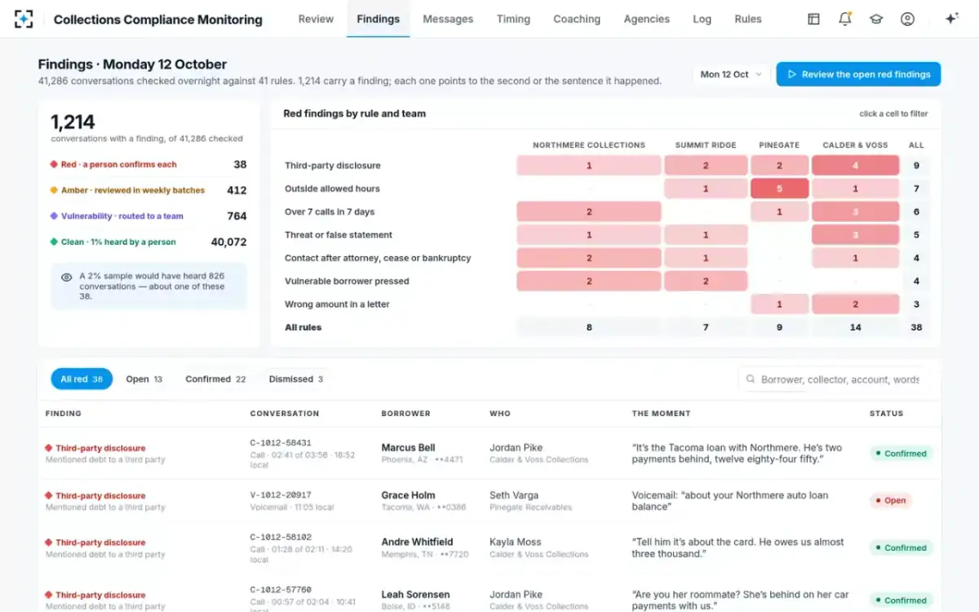Click the All rules total of 38
The width and height of the screenshot is (979, 612).
(916, 327)
